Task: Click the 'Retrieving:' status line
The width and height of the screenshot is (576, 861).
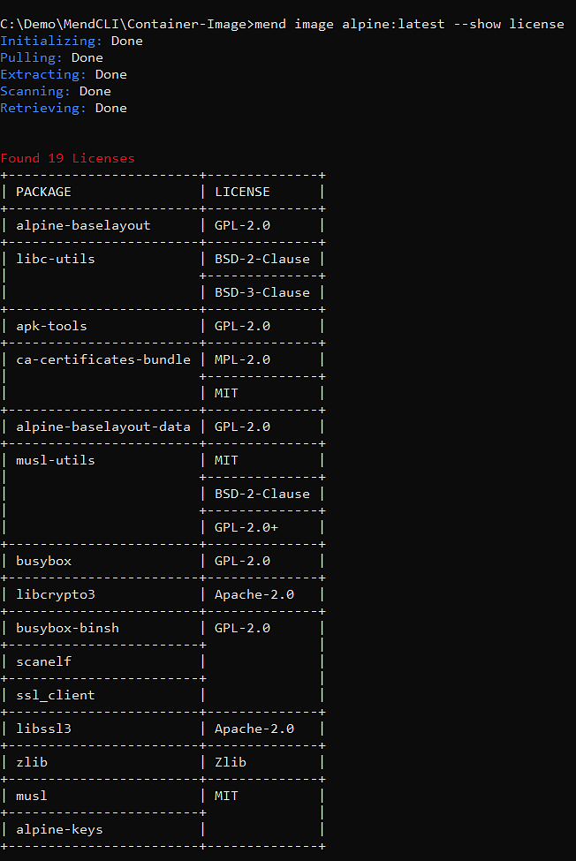Action: tap(64, 108)
